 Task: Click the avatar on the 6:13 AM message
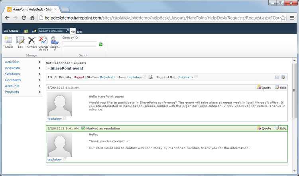pos(60,104)
